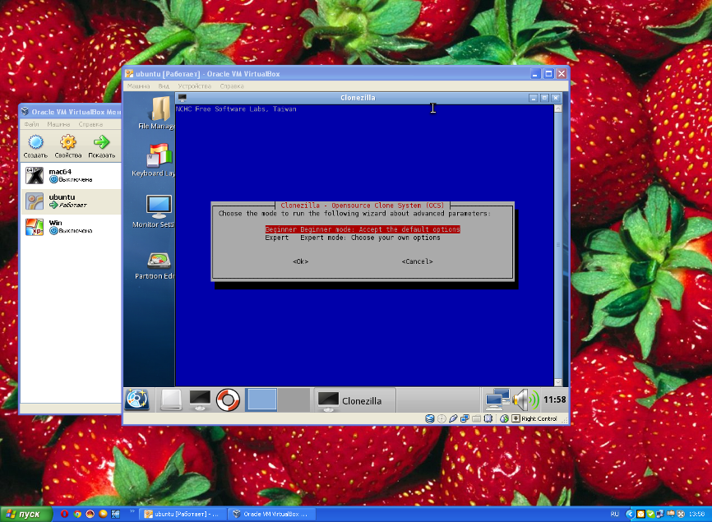This screenshot has height=522, width=712.
Task: Open the terminal monitor launcher in guest panel
Action: [x=200, y=400]
